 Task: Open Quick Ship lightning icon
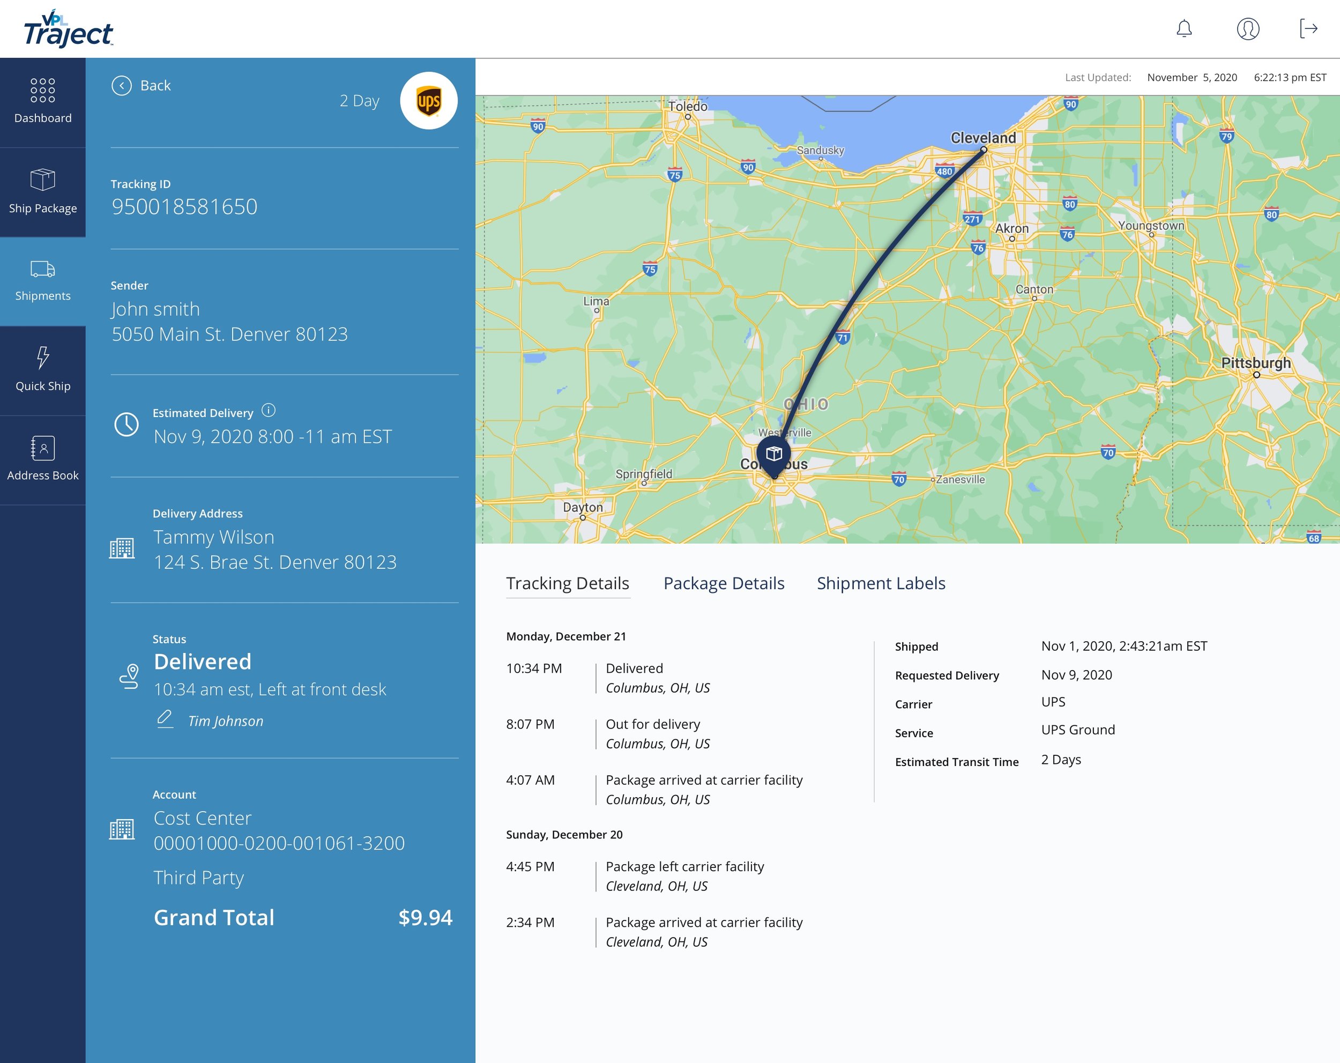[43, 369]
